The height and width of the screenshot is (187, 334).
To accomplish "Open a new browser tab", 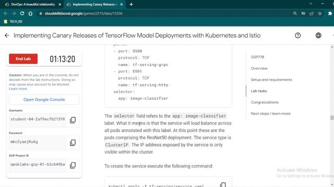I will (131, 4).
